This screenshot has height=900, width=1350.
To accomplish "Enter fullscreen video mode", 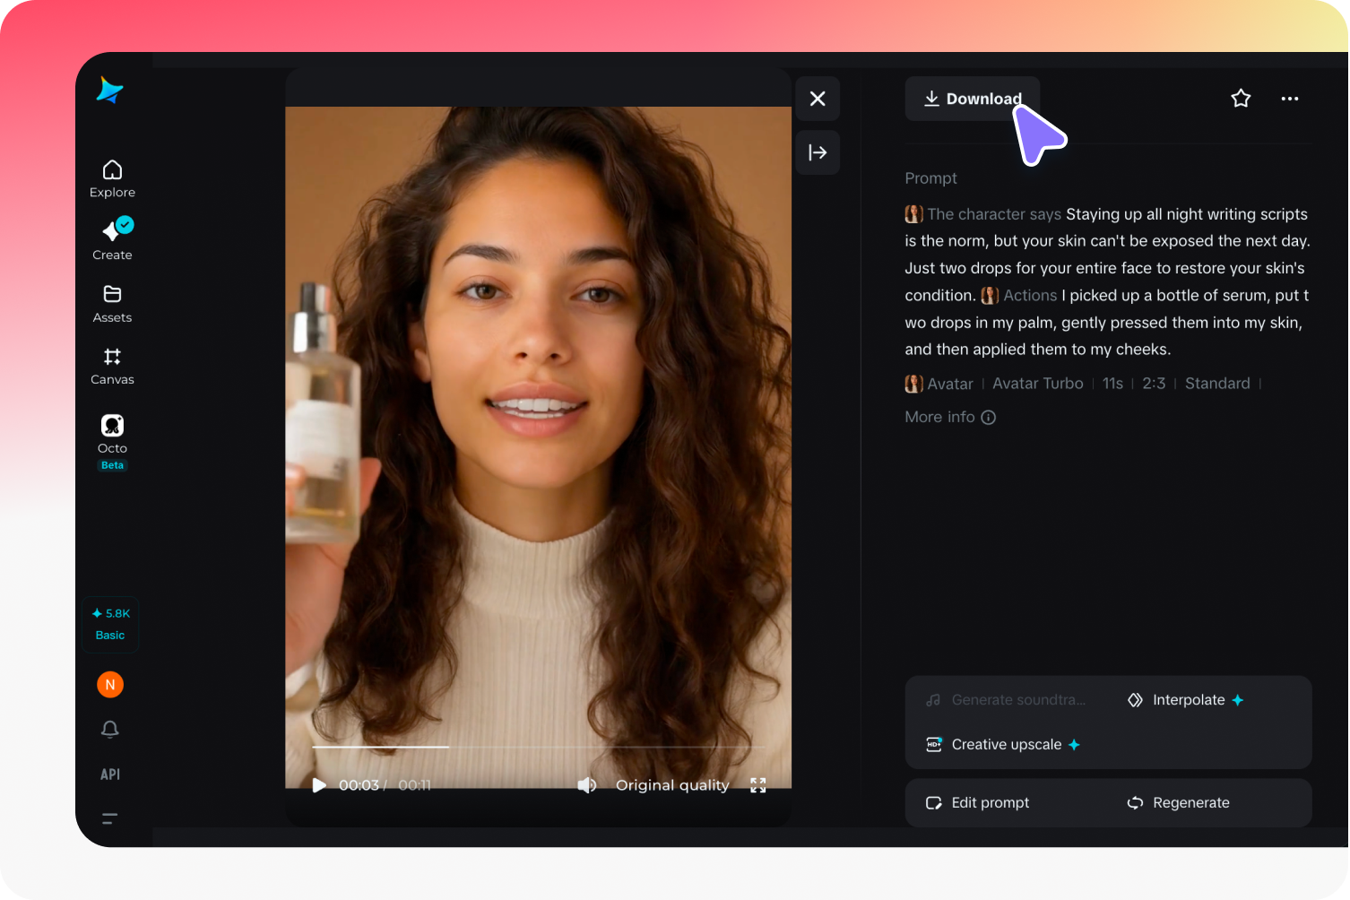I will [x=758, y=785].
